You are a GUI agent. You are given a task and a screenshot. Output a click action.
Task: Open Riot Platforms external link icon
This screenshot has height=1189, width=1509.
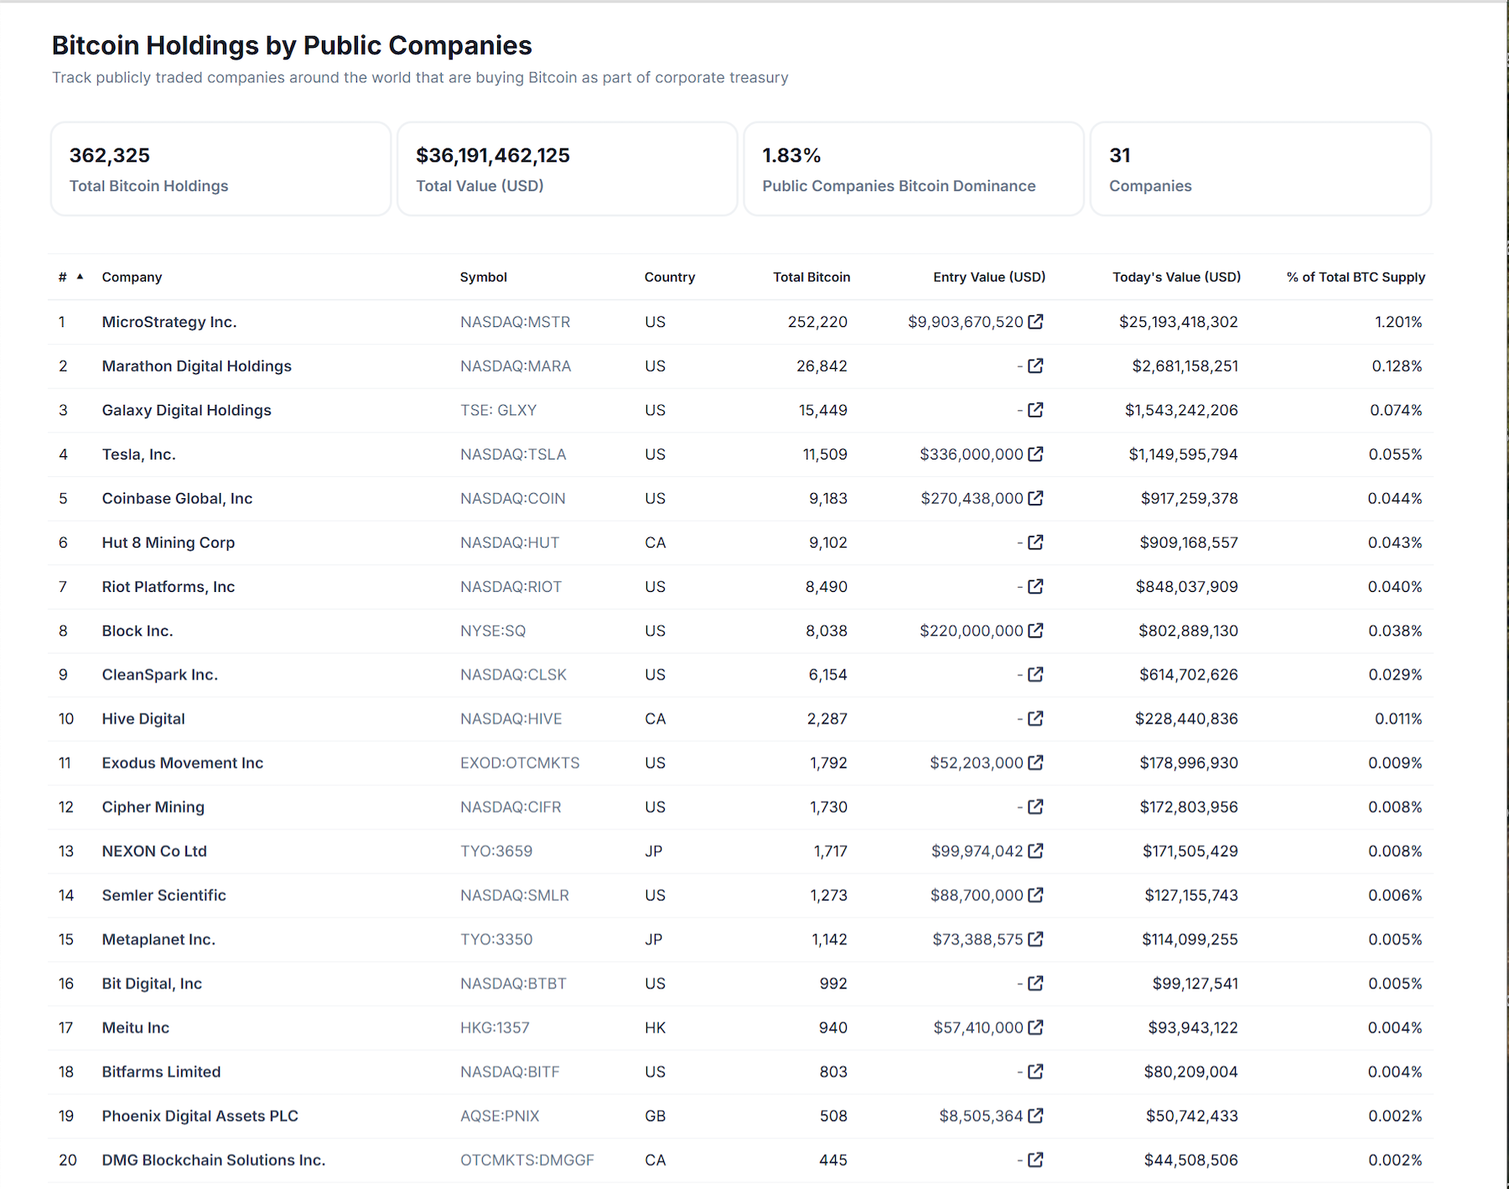(1035, 586)
